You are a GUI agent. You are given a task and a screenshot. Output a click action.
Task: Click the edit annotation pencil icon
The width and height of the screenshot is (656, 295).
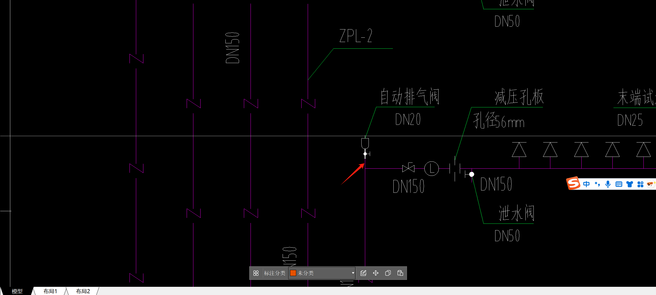click(363, 273)
